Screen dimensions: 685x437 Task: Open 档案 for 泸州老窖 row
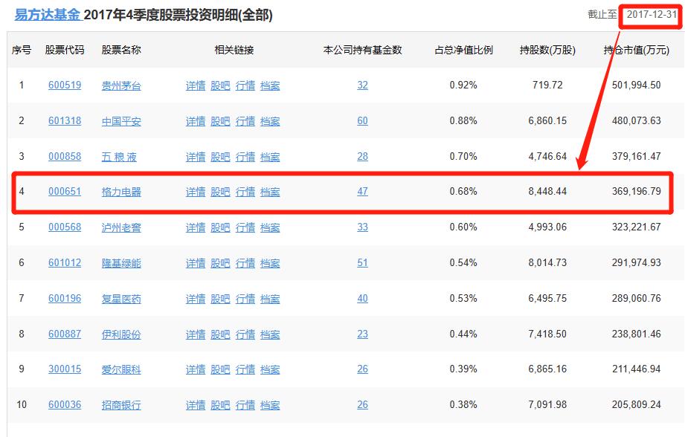coord(270,227)
